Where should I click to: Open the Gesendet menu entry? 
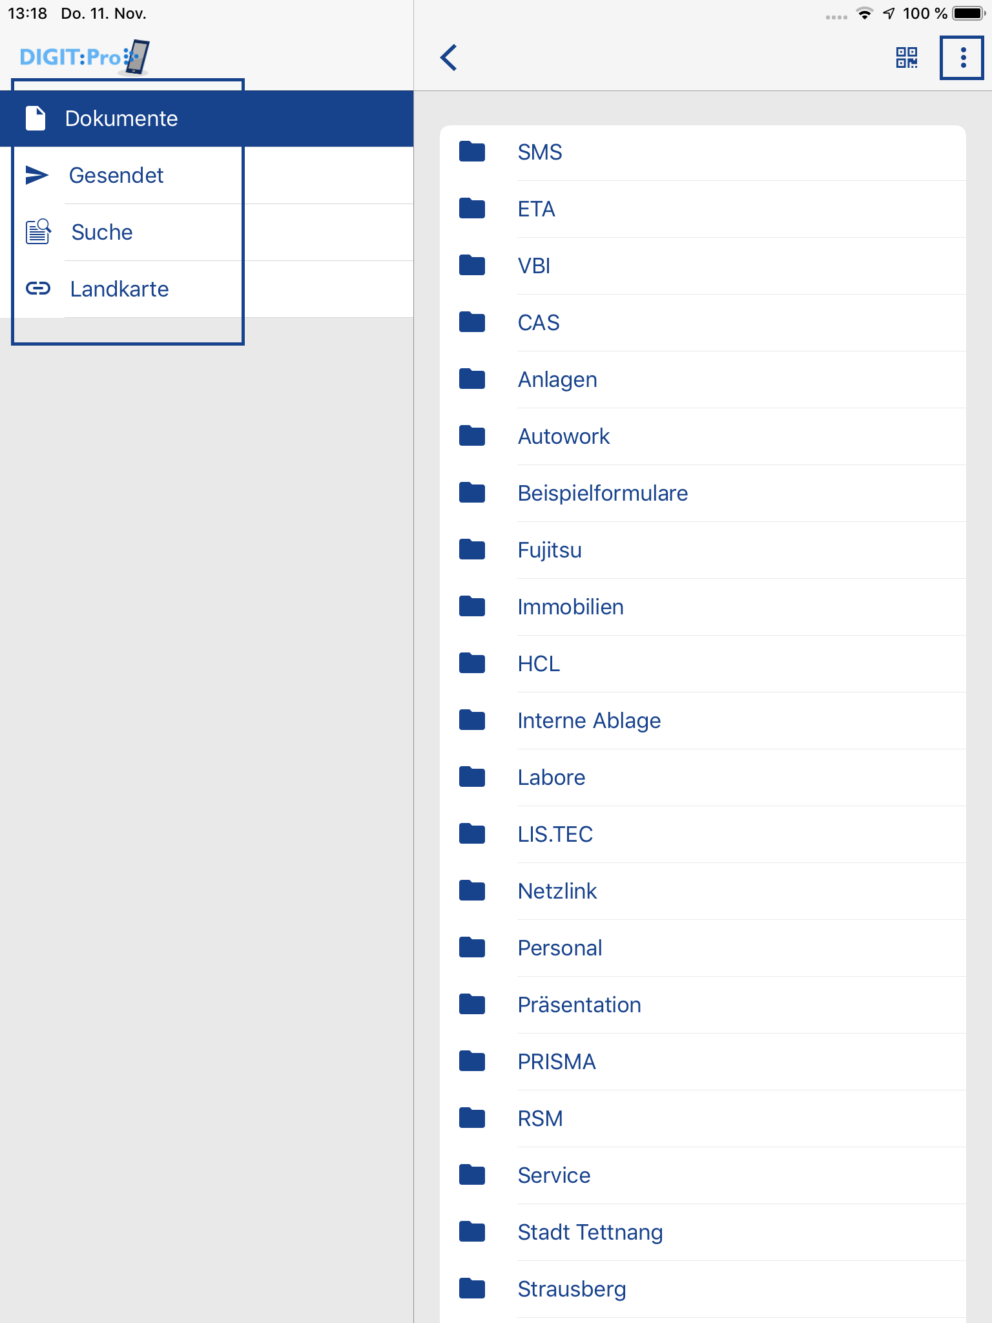coord(116,176)
